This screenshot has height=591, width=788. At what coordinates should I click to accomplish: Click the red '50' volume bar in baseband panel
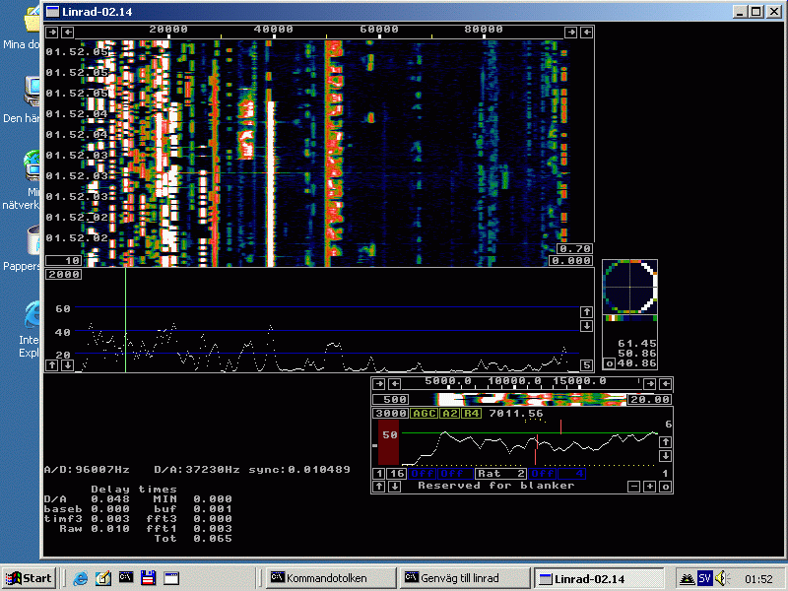coord(388,442)
